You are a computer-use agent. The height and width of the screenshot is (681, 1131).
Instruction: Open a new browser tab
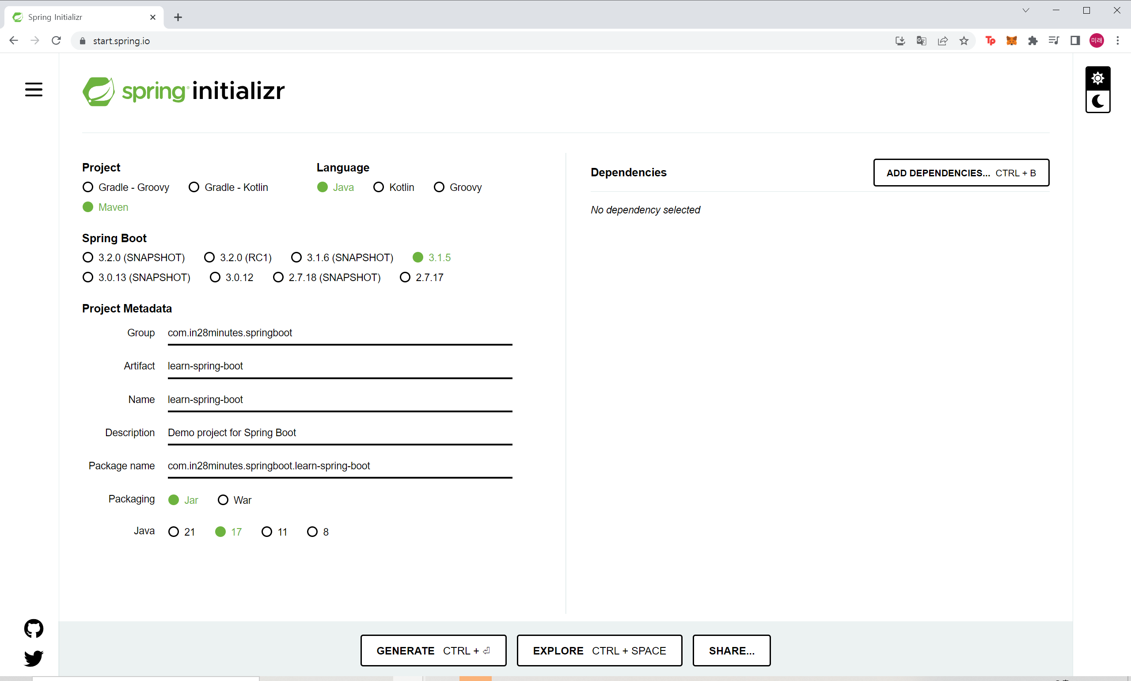[178, 17]
